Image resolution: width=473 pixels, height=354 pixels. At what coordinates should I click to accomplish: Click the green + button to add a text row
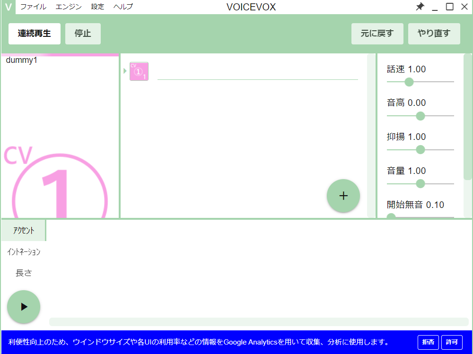[x=343, y=196]
